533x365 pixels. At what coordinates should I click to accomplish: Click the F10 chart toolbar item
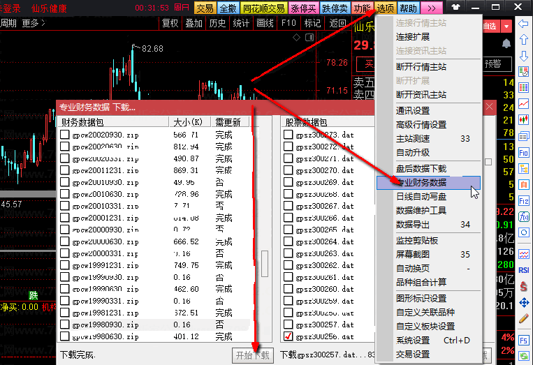[289, 23]
